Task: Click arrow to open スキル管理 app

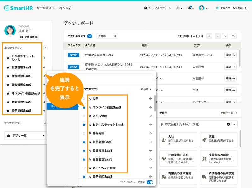Action: (x=150, y=116)
